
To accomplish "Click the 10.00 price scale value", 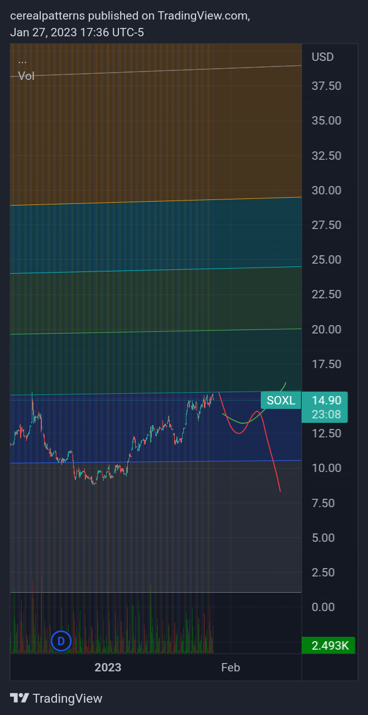I will (327, 468).
